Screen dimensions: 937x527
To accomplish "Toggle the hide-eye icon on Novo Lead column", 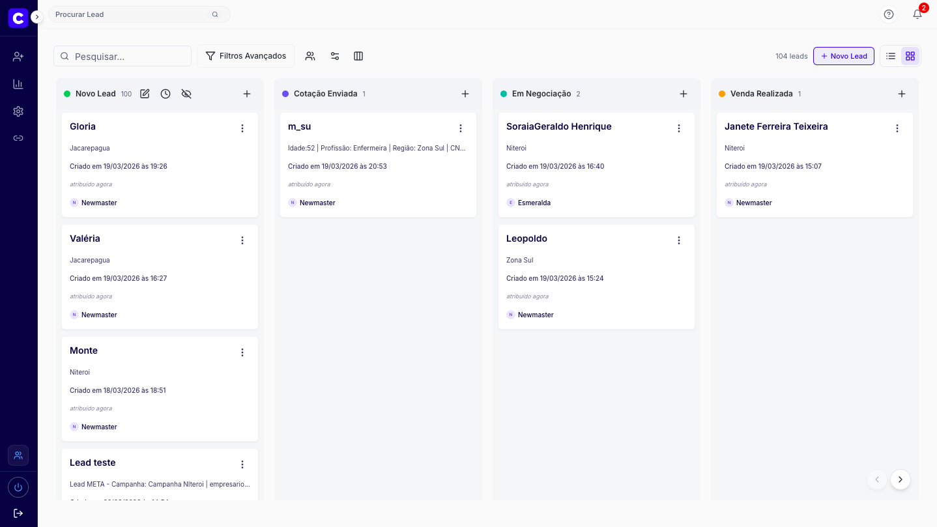I will click(186, 94).
